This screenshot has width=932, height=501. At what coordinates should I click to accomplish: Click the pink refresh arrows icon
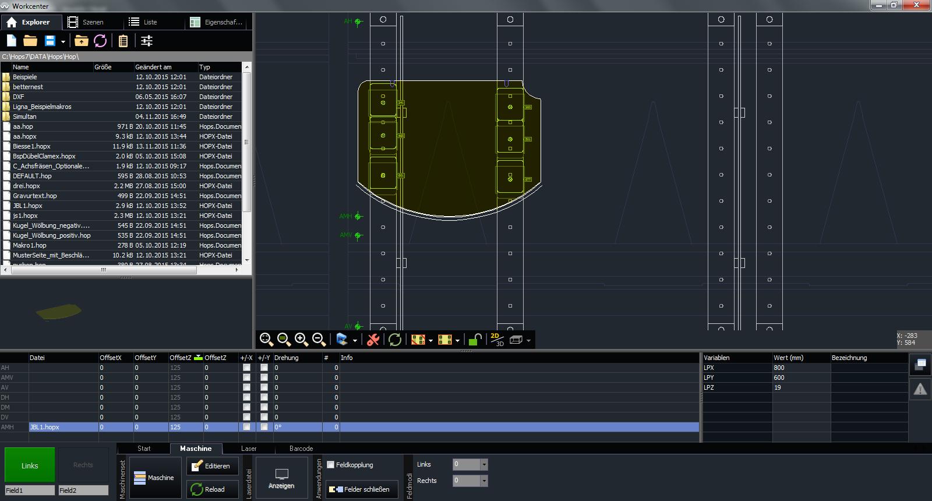pos(100,41)
